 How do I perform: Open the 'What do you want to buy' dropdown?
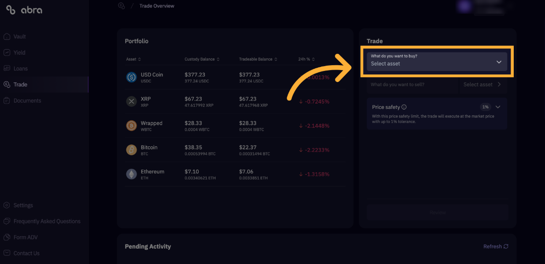437,62
